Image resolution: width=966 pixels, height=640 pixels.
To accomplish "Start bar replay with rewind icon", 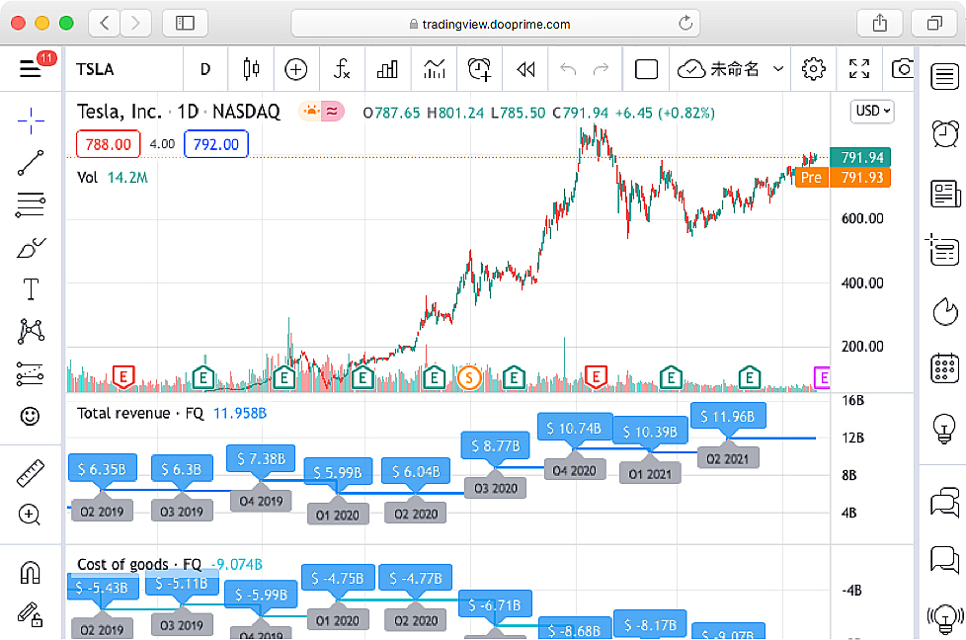I will pos(525,69).
